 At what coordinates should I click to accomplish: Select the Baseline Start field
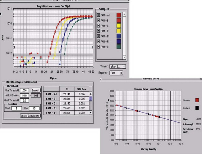pos(17,109)
